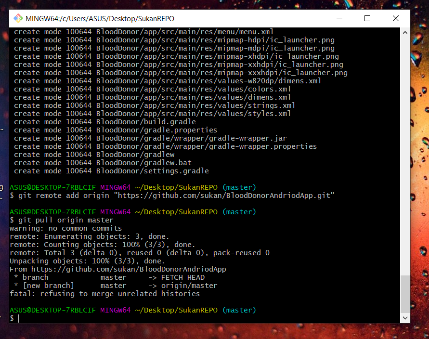Click the BloodDonor/build.gradle line
The image size is (429, 339).
tap(105, 122)
